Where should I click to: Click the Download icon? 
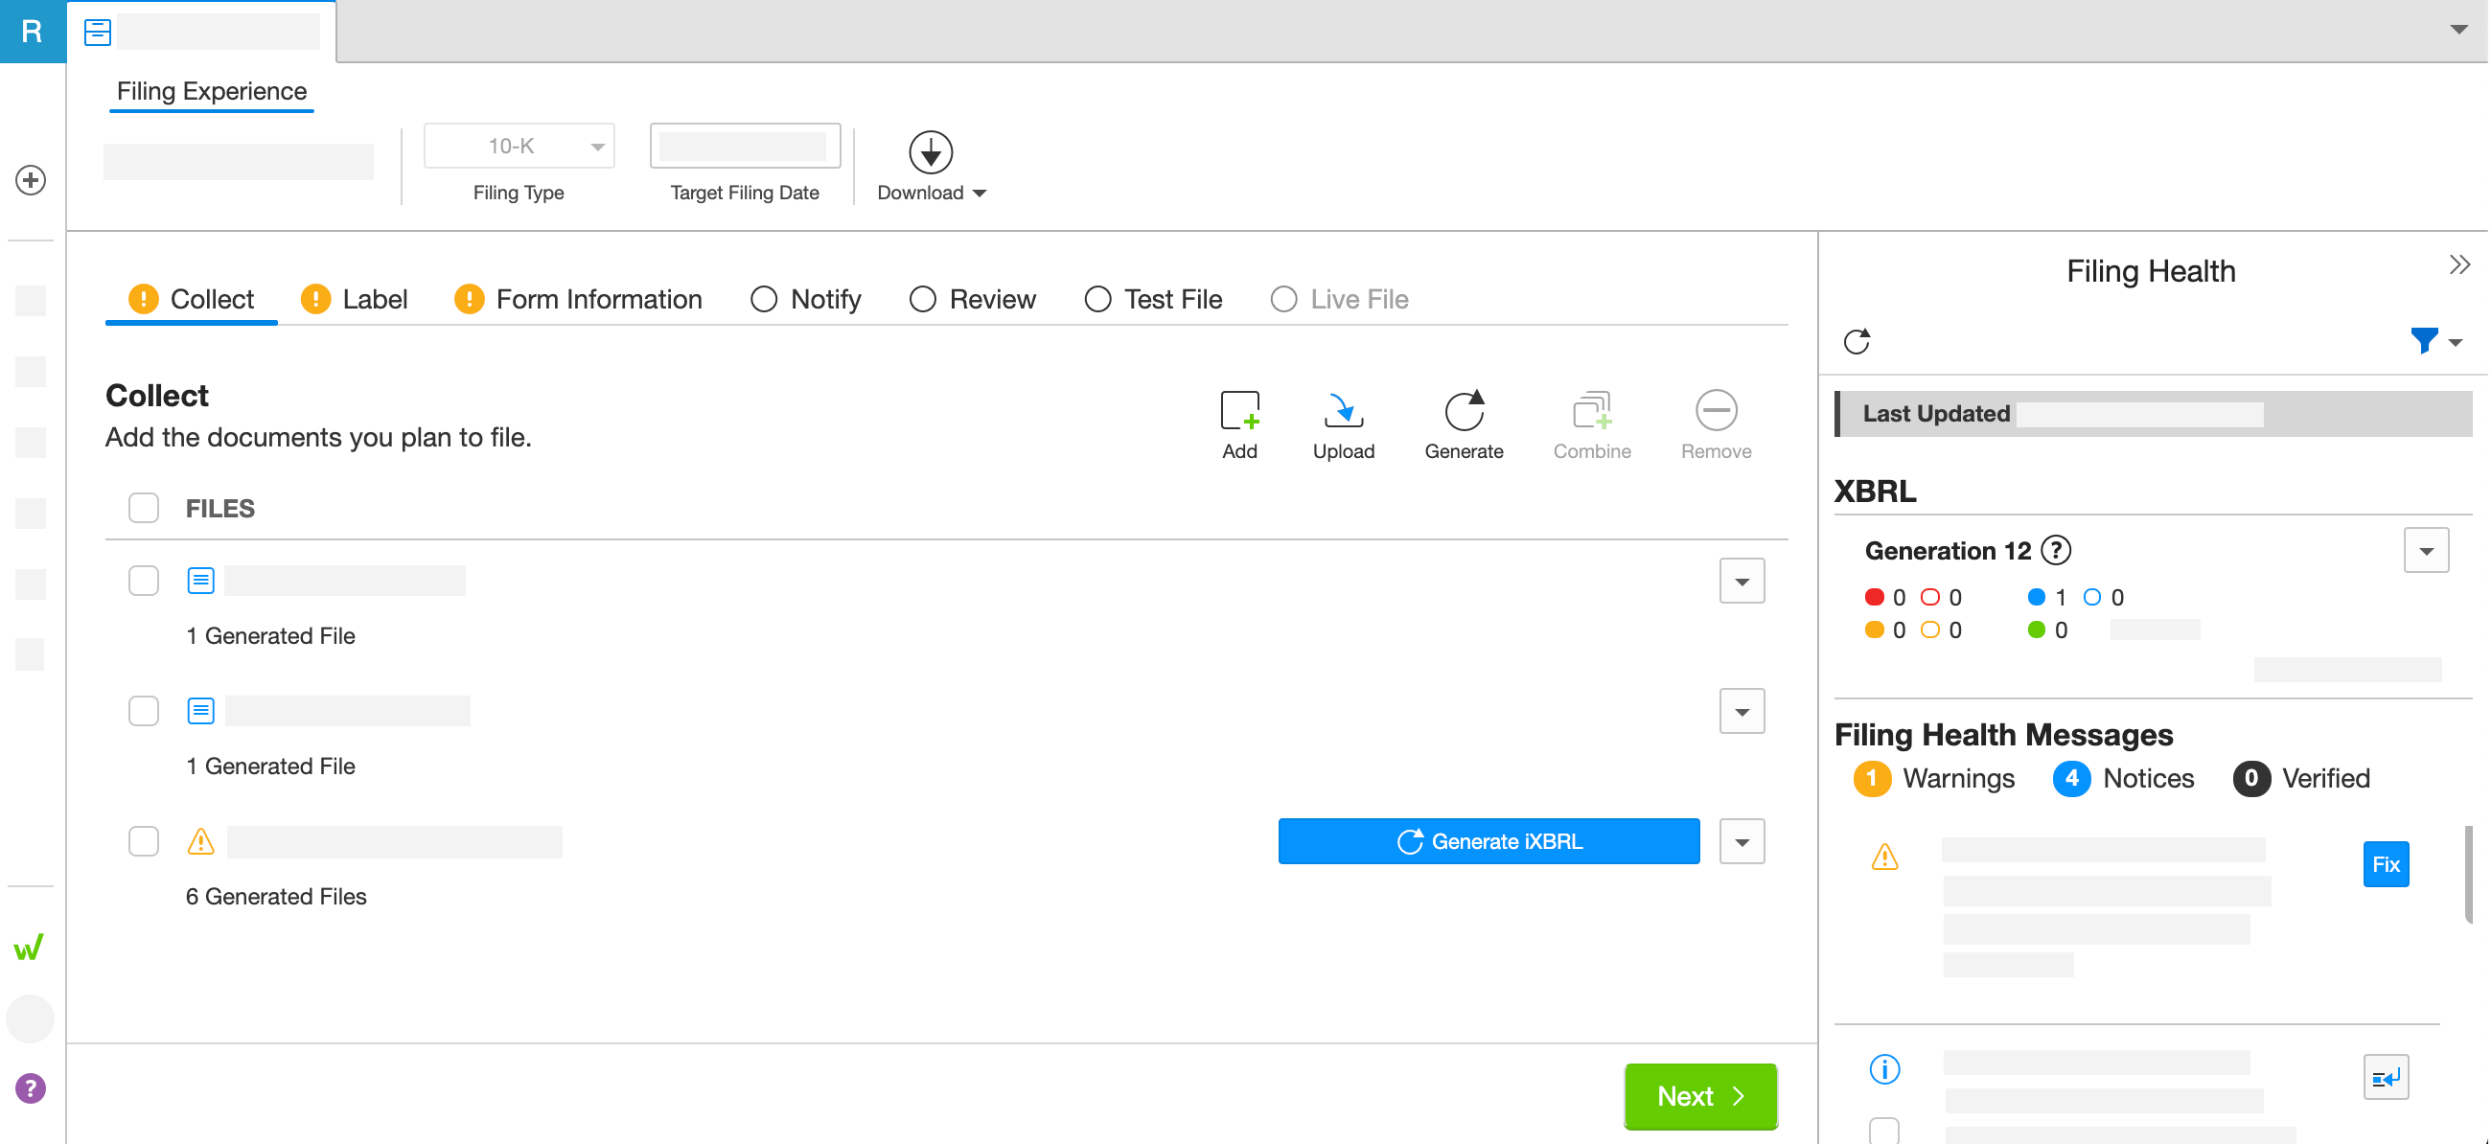point(930,152)
